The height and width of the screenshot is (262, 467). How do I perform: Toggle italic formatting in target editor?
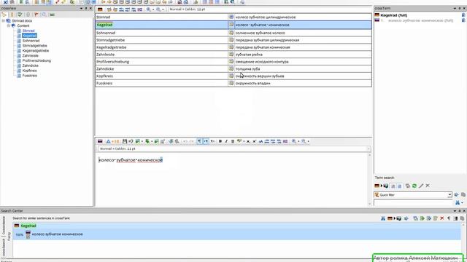(226, 141)
